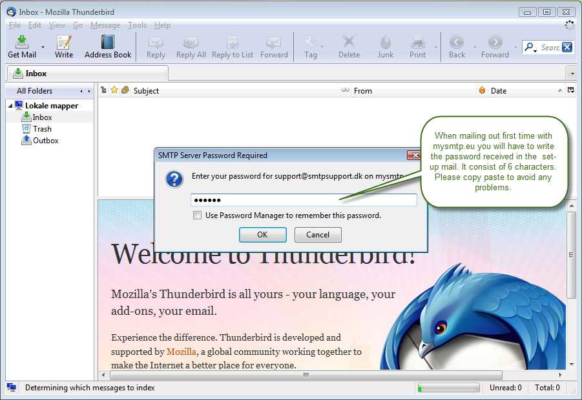This screenshot has width=582, height=400.
Task: Open the Forward history dropdown arrow
Action: 515,47
